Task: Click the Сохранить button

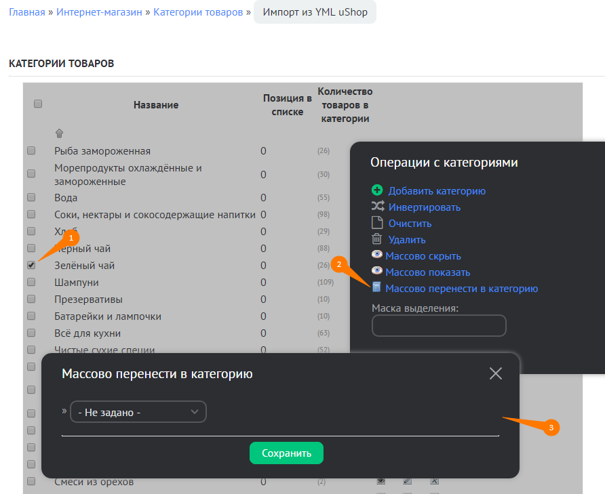Action: (286, 453)
